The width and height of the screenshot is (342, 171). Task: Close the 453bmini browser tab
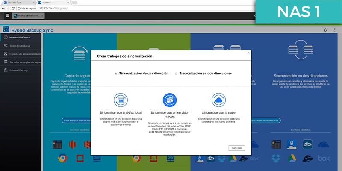[x=68, y=3]
